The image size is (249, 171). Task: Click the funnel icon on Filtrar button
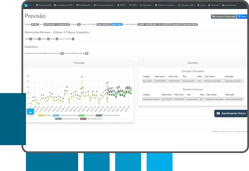pos(239,16)
